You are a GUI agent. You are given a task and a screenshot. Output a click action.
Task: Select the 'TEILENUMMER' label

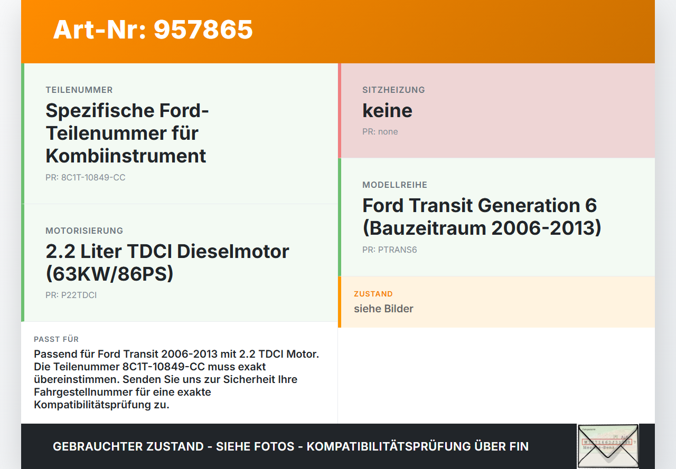click(79, 90)
